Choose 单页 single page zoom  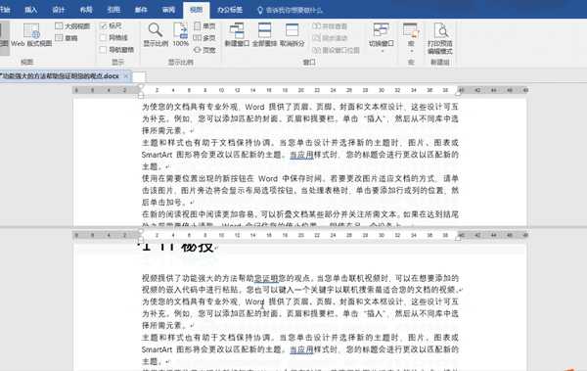pyautogui.click(x=204, y=25)
